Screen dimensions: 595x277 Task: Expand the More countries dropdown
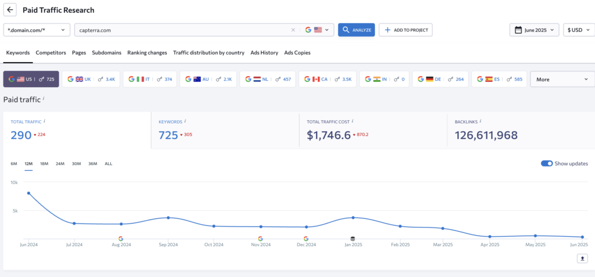562,79
